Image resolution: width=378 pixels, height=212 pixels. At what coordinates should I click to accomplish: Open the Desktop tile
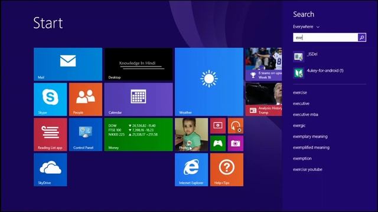pos(138,64)
